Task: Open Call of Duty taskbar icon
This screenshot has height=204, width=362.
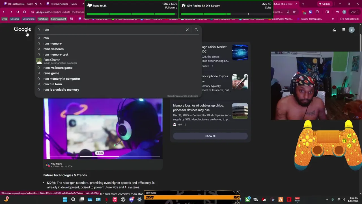Action: coord(256,199)
